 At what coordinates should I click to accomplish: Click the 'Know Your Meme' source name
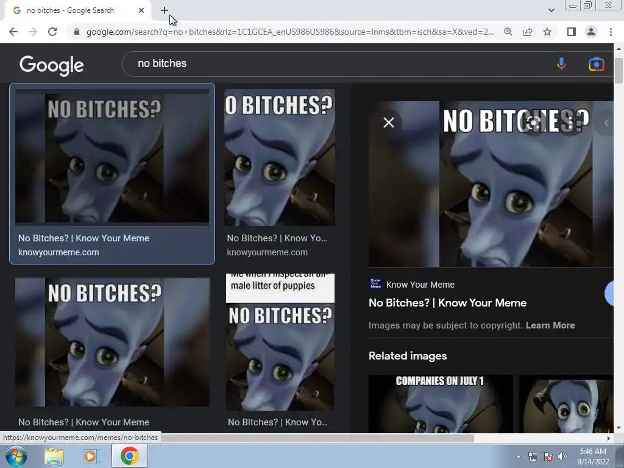[420, 285]
